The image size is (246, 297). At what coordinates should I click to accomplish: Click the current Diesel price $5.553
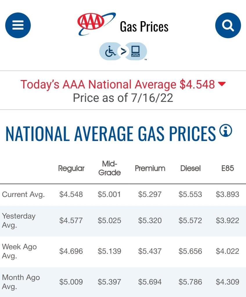(x=190, y=194)
